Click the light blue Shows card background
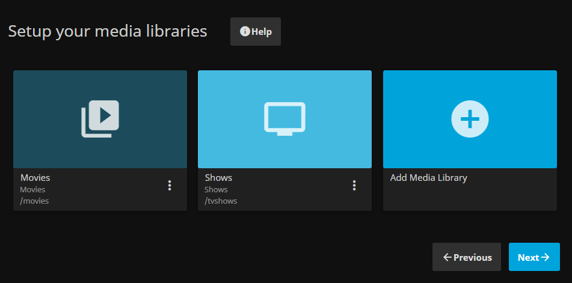The image size is (572, 283). pyautogui.click(x=229, y=90)
